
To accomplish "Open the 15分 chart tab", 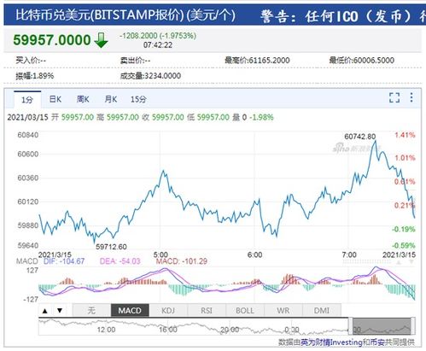I will tap(138, 99).
